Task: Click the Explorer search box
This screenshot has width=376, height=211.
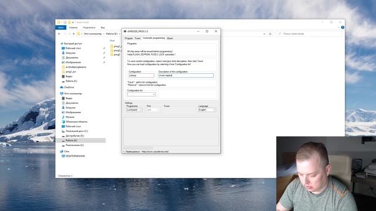Action: [x=310, y=34]
